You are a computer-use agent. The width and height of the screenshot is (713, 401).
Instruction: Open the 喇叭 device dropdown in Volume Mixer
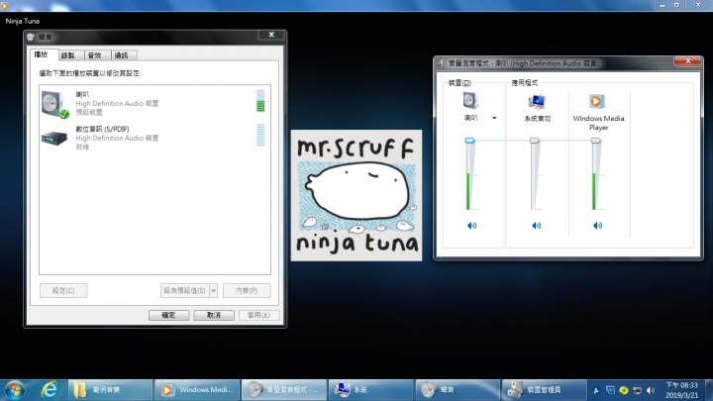coord(494,118)
